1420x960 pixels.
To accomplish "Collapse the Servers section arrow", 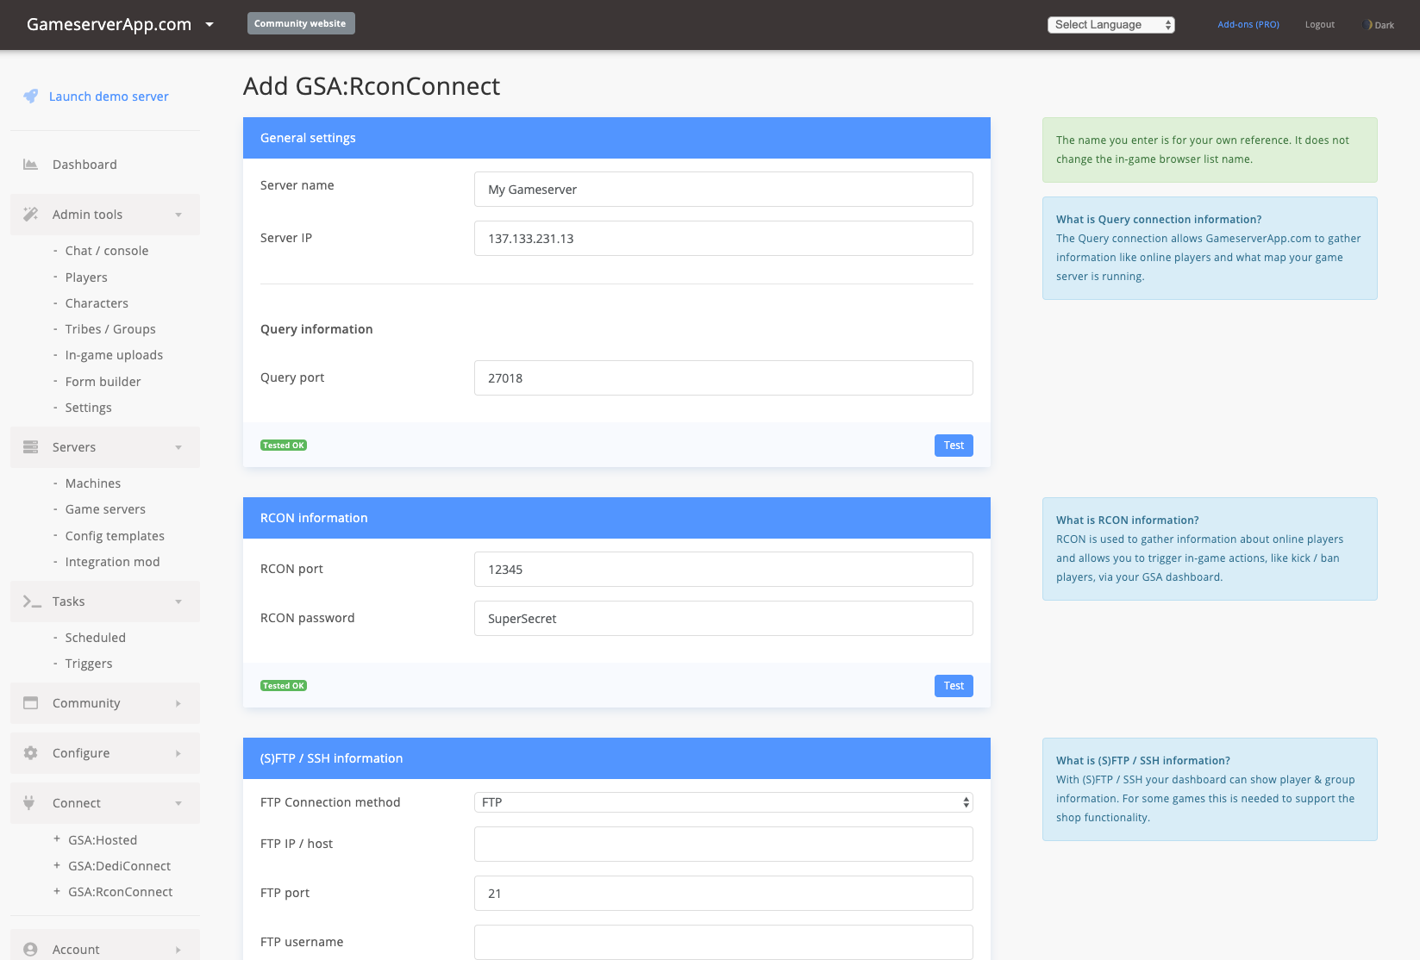I will (x=178, y=447).
